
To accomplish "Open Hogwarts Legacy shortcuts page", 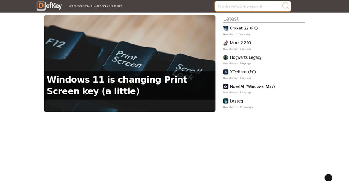I will pos(246,57).
